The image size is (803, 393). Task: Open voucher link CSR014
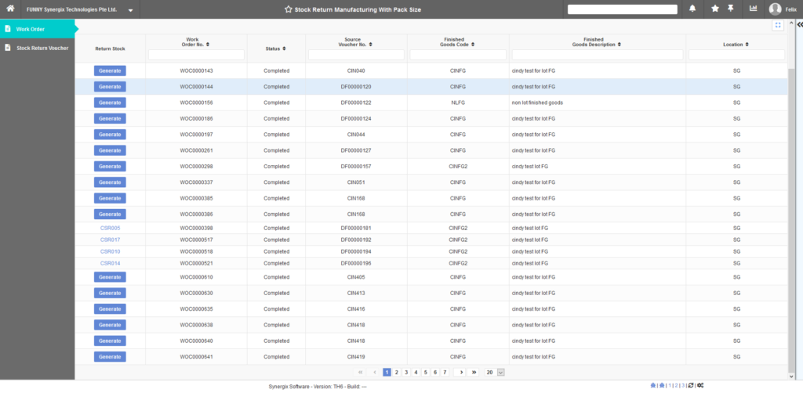pyautogui.click(x=110, y=263)
